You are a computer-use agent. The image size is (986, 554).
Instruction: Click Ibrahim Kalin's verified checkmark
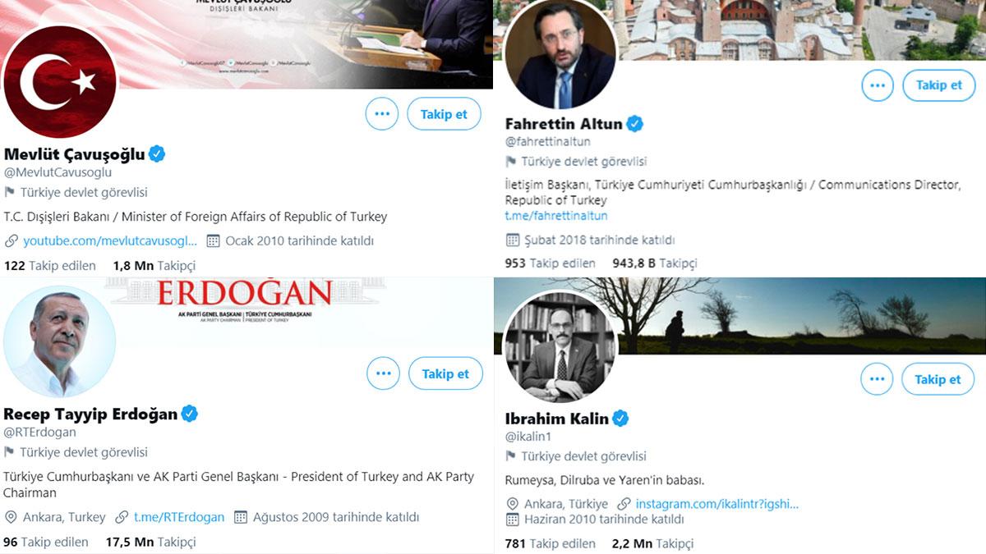(x=620, y=419)
